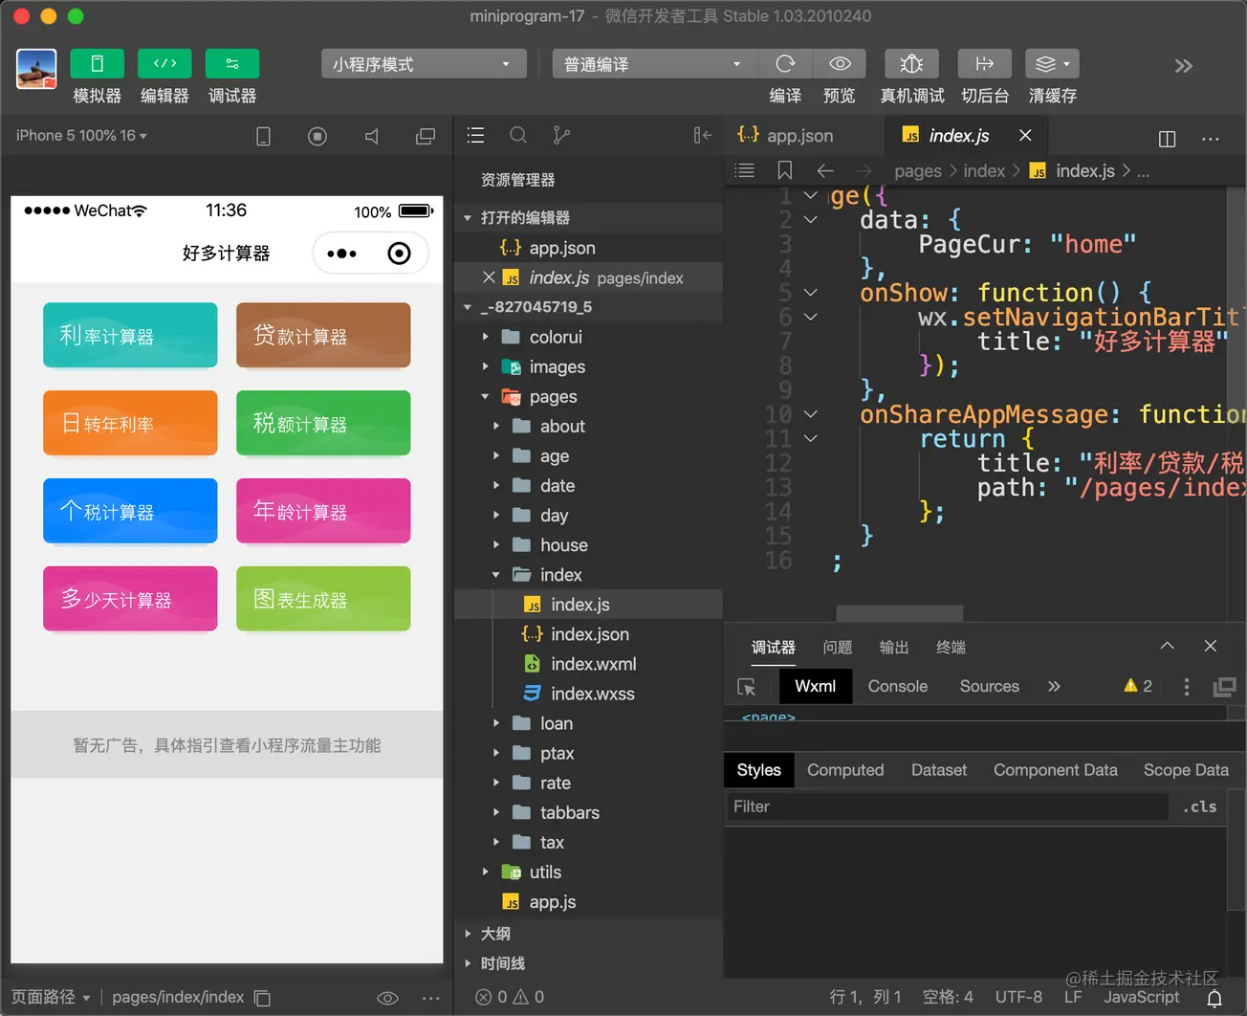This screenshot has width=1247, height=1016.
Task: Switch to the Console tab
Action: pyautogui.click(x=897, y=687)
